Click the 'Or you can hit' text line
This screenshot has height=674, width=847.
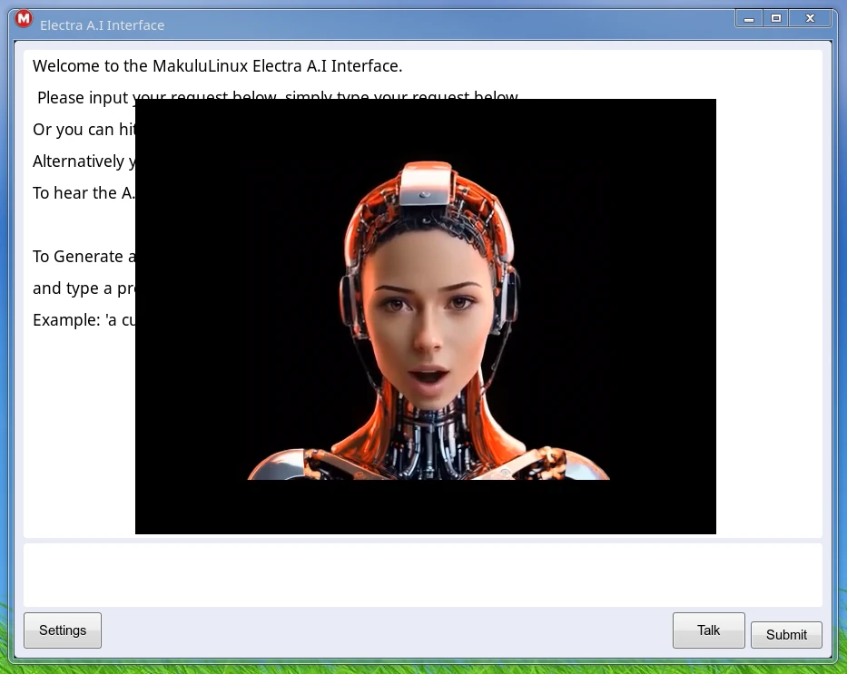[84, 130]
